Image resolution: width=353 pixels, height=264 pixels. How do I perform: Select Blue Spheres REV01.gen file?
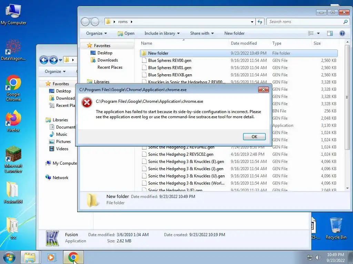239,68
